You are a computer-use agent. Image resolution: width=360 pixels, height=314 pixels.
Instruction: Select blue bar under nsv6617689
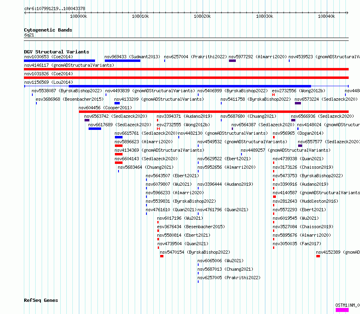click(95, 129)
